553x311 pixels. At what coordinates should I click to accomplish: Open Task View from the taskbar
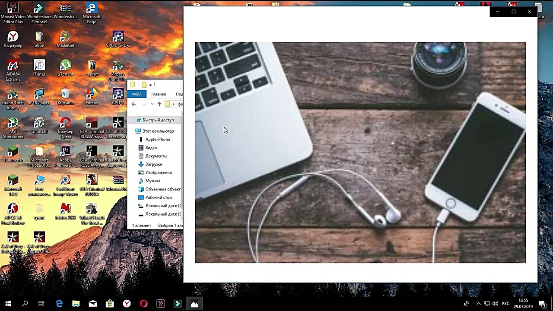point(41,304)
